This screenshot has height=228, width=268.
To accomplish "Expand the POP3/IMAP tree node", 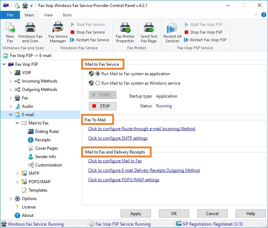I will 17,182.
